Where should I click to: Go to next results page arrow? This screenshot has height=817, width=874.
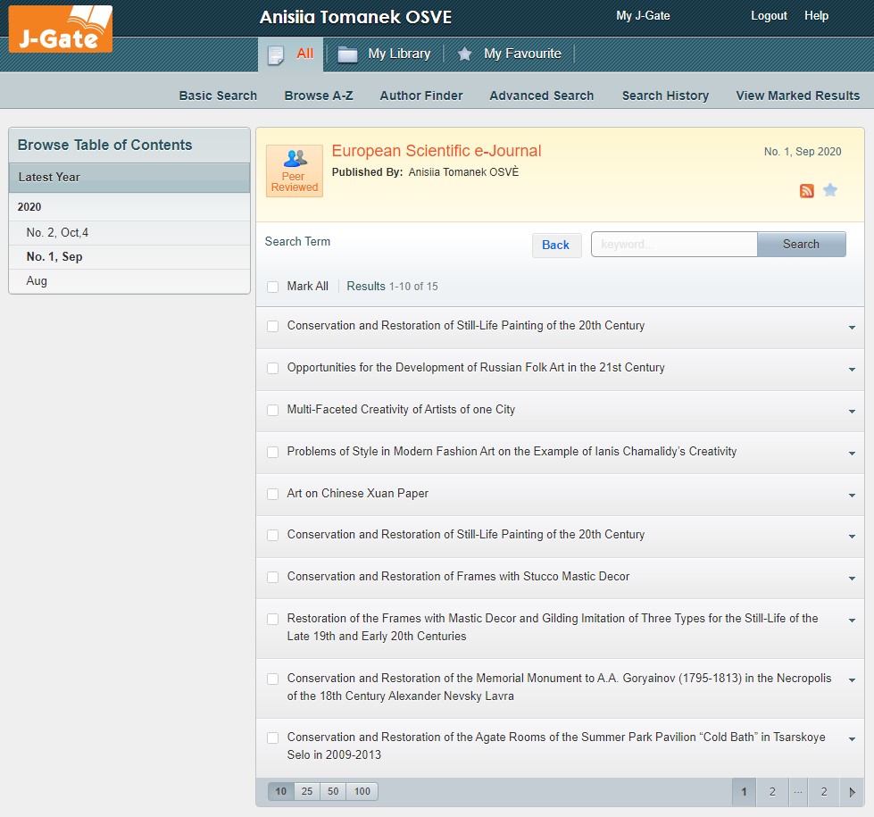[x=852, y=792]
